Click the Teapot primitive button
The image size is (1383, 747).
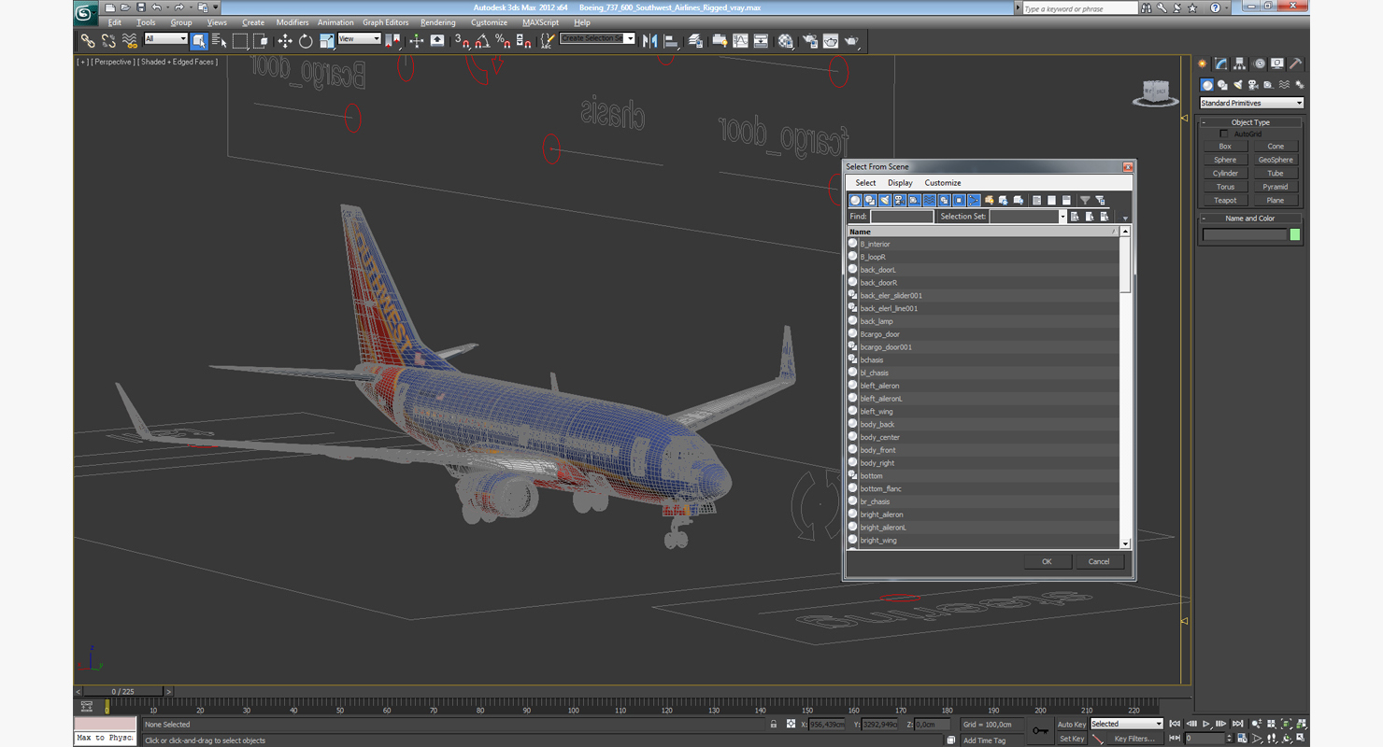(1225, 200)
